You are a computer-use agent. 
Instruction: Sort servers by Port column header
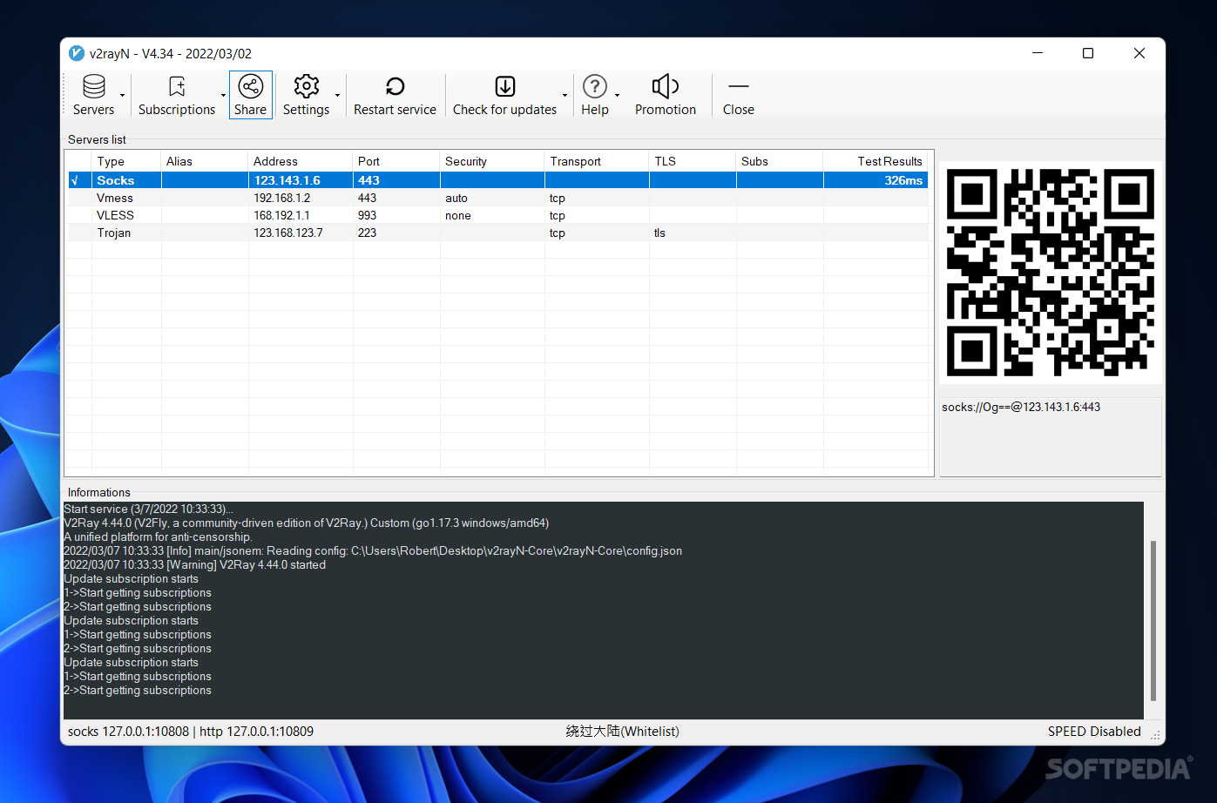click(396, 161)
